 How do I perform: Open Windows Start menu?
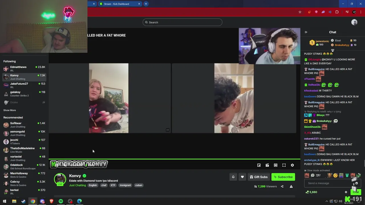pos(5,201)
